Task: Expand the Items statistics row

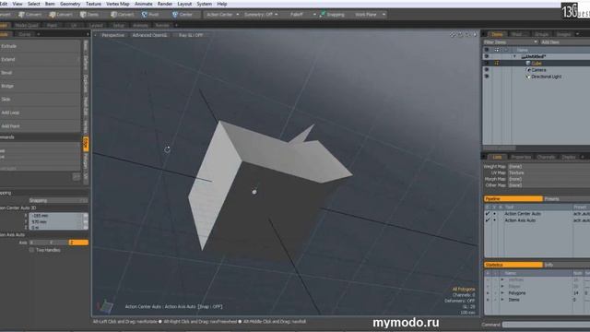Action: click(x=502, y=300)
